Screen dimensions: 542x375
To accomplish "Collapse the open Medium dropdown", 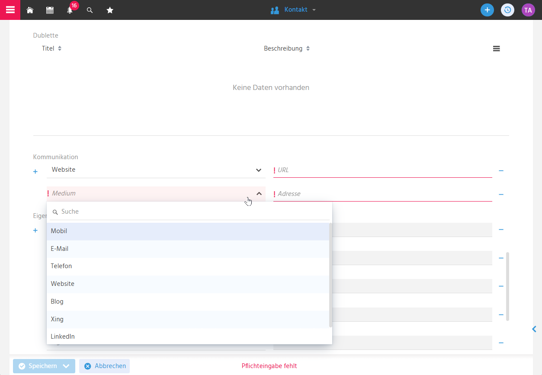I will 259,194.
